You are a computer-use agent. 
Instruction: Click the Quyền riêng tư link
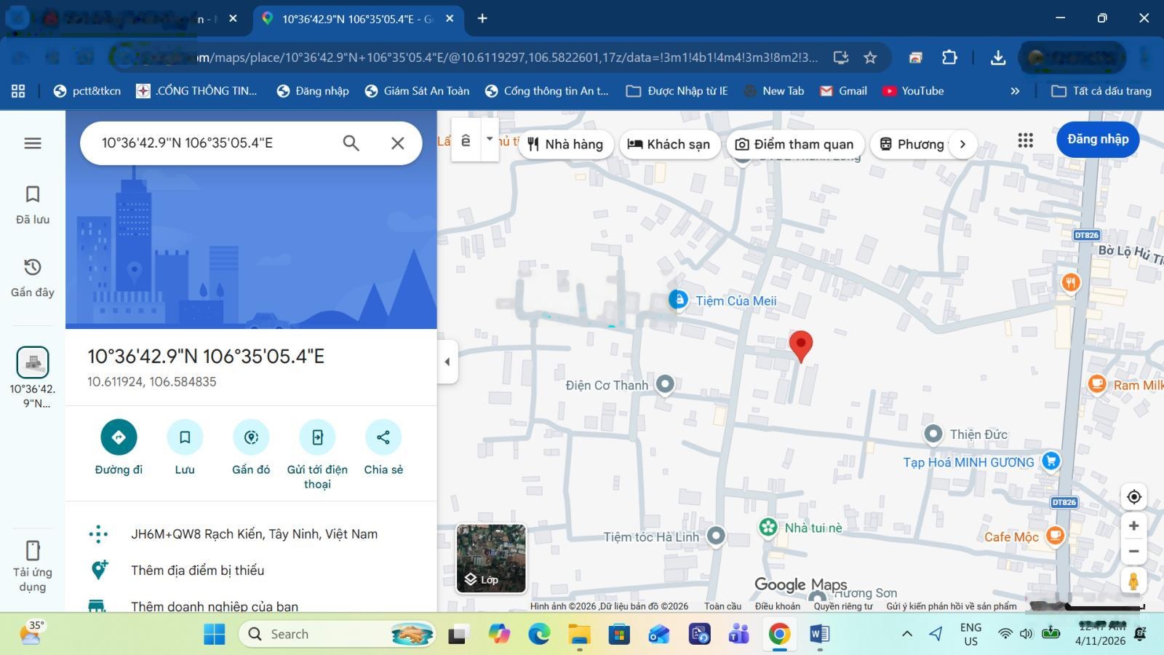[843, 606]
